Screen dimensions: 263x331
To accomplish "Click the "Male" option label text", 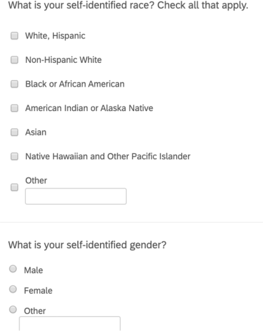I will click(34, 270).
